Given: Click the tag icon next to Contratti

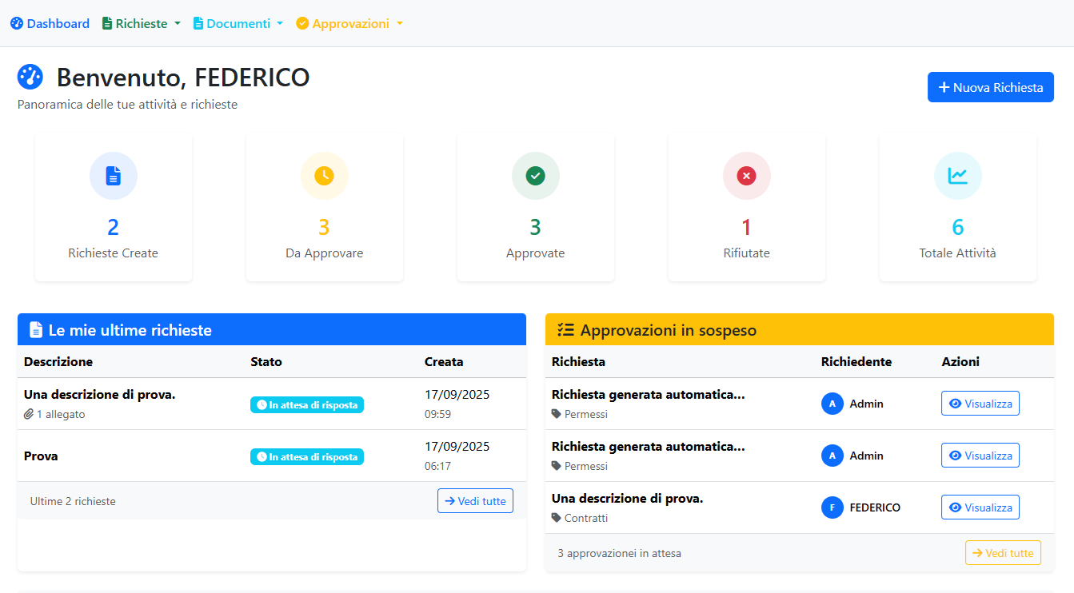Looking at the screenshot, I should click(557, 518).
